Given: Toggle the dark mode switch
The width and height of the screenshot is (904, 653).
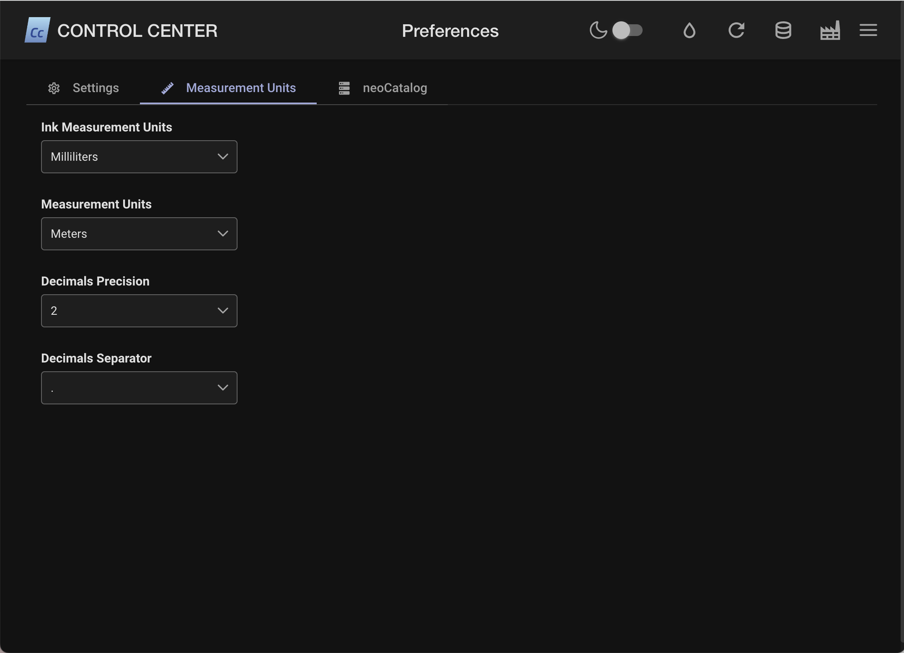Looking at the screenshot, I should point(627,30).
